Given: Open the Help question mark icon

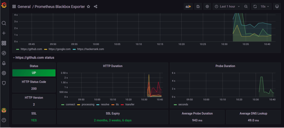Looking at the screenshot, I should click(x=4, y=120).
